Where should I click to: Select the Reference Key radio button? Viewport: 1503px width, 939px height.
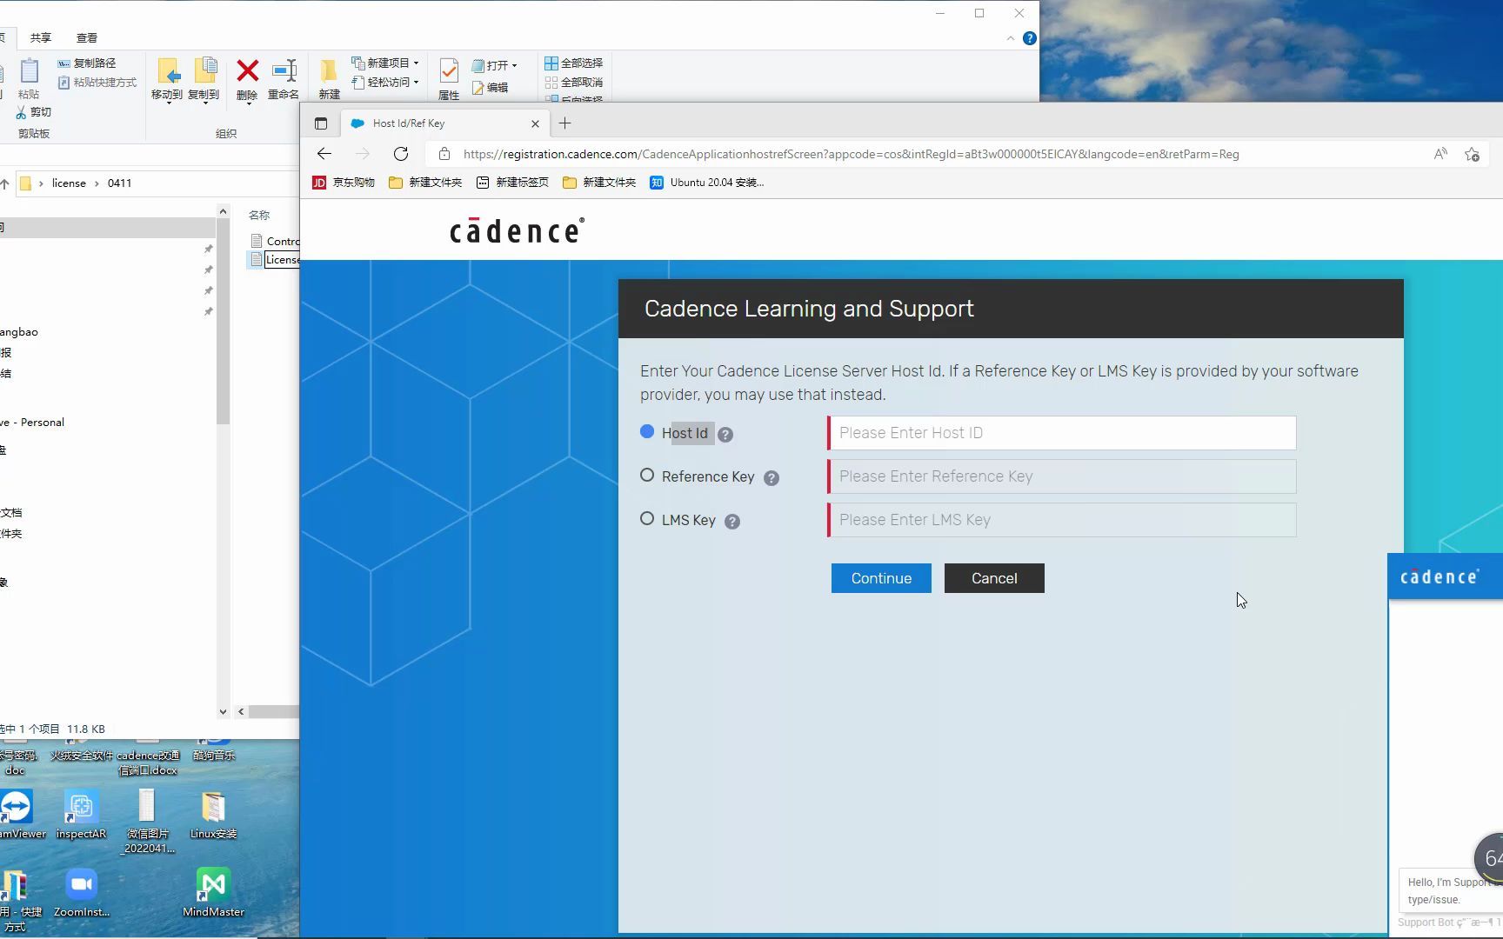click(647, 476)
